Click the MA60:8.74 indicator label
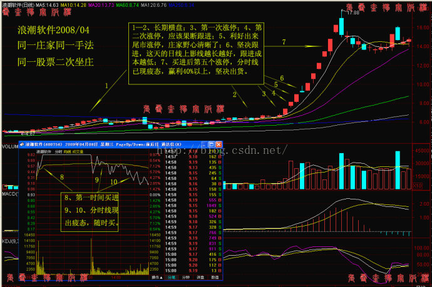Viewport: 432px width, 287px height. [128, 5]
